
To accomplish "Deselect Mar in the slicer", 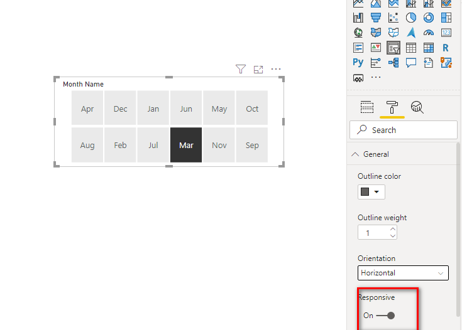I will 186,145.
